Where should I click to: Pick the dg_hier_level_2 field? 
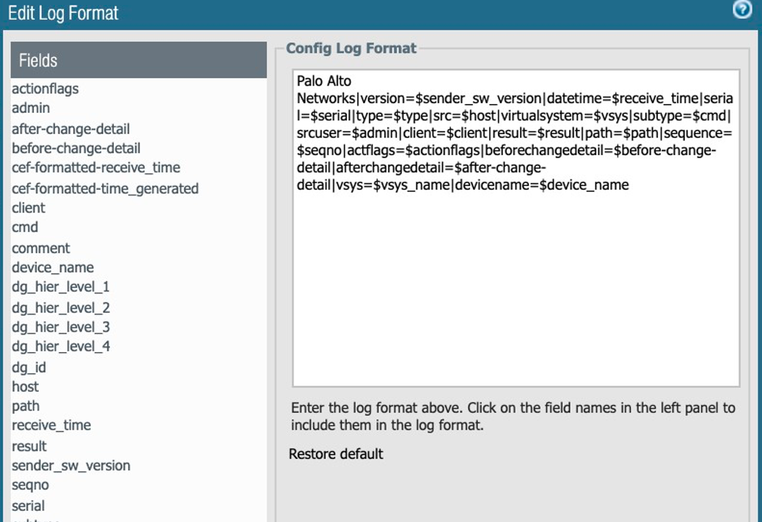pos(61,307)
